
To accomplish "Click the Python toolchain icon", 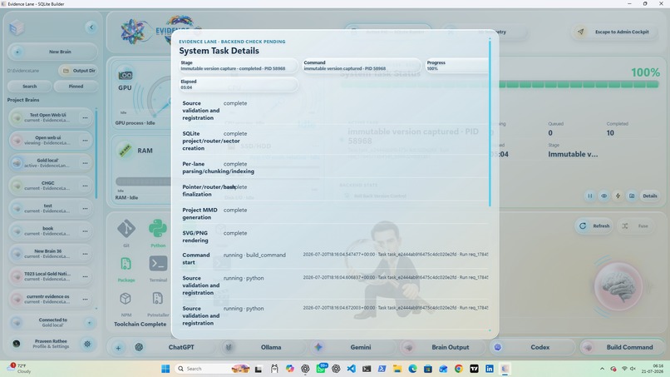I will (158, 229).
